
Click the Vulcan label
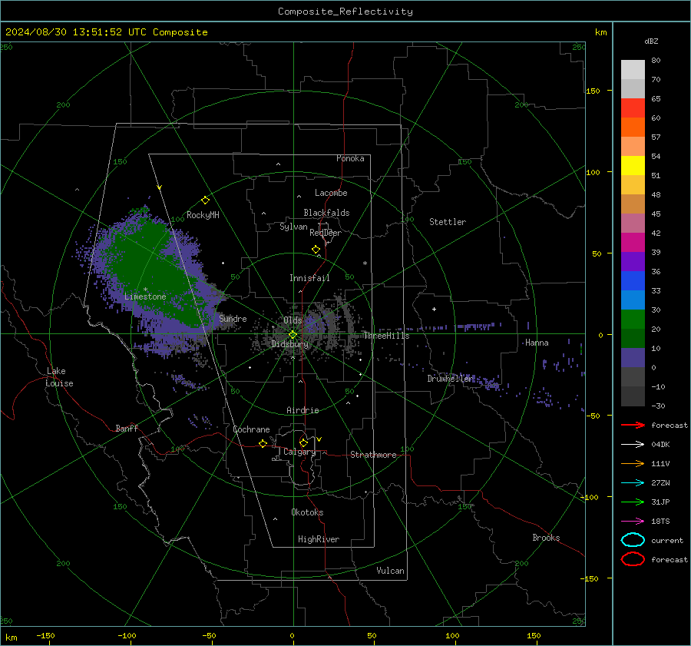pos(390,571)
